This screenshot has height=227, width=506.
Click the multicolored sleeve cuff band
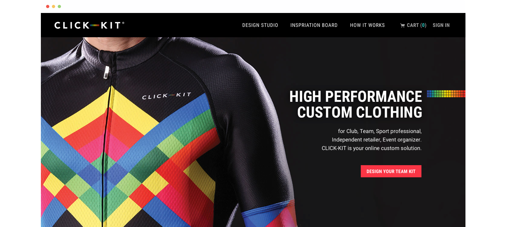(x=269, y=213)
